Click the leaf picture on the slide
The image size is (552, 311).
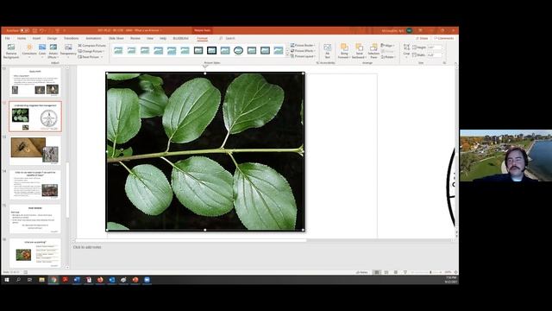pyautogui.click(x=205, y=152)
